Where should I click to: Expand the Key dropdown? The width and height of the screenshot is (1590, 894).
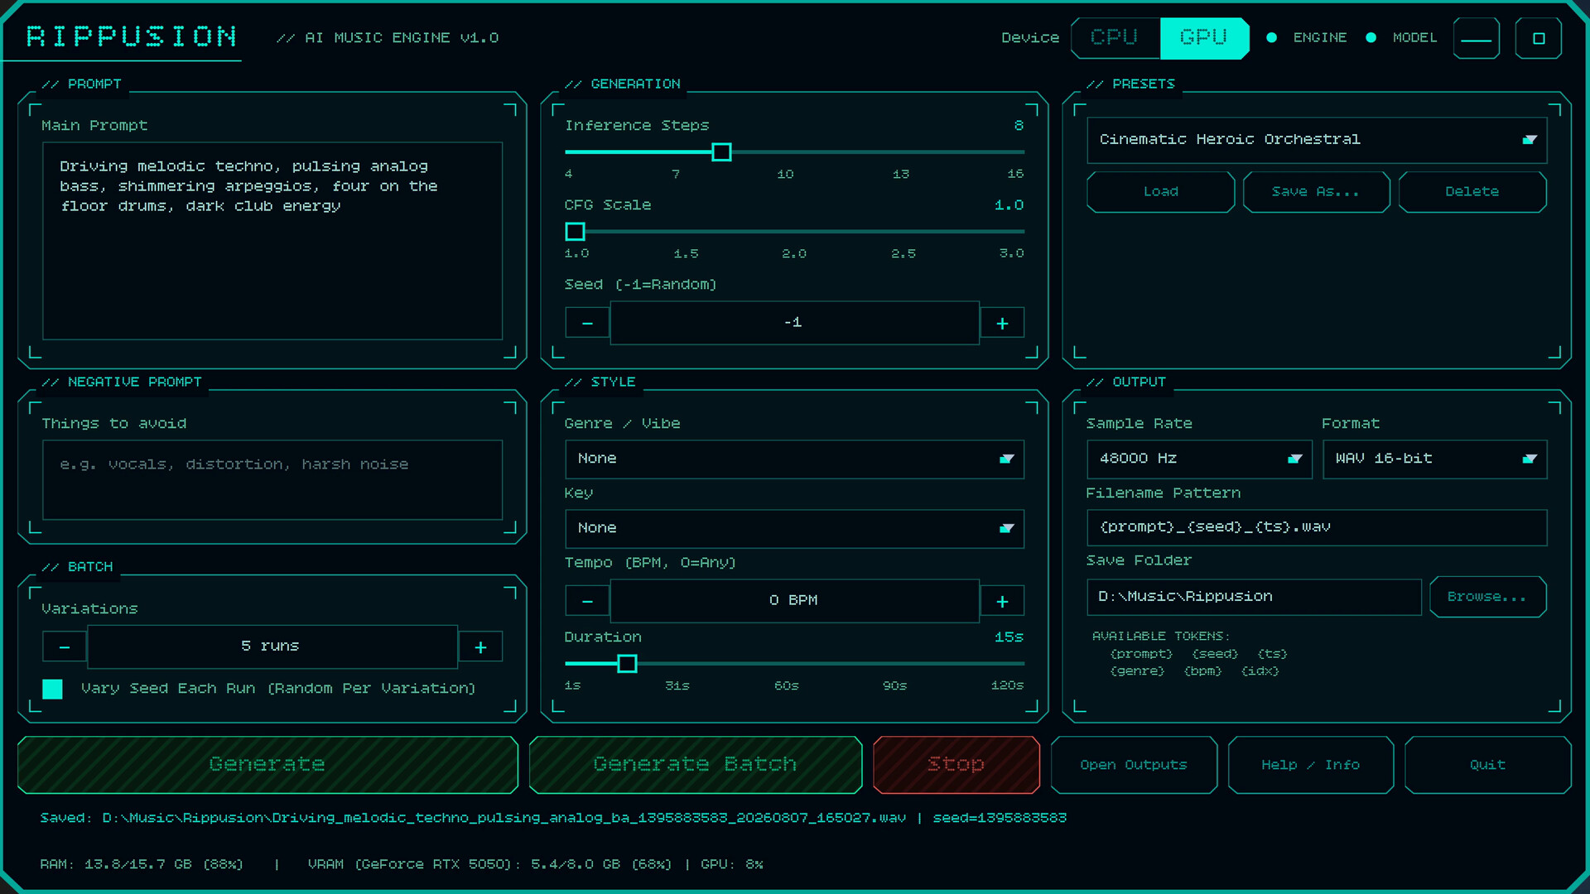[x=794, y=529]
